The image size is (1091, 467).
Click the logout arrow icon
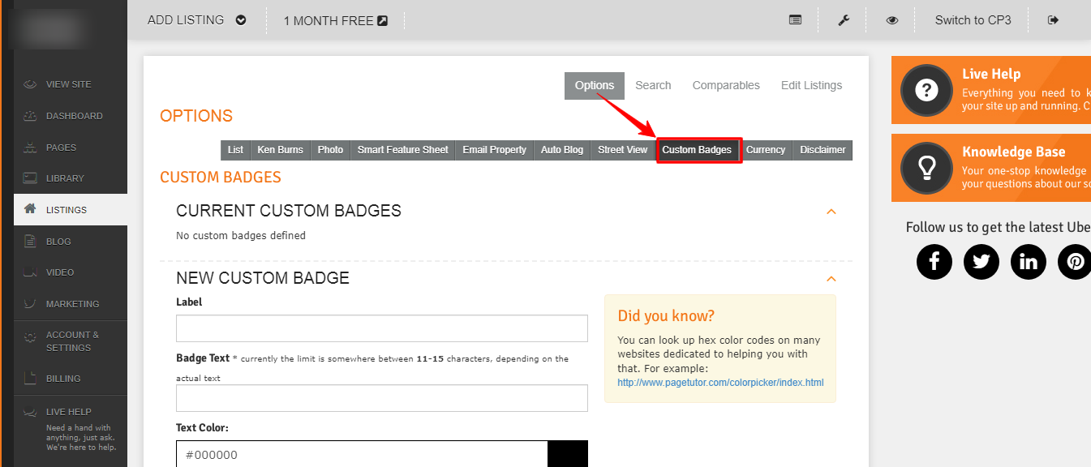point(1054,20)
